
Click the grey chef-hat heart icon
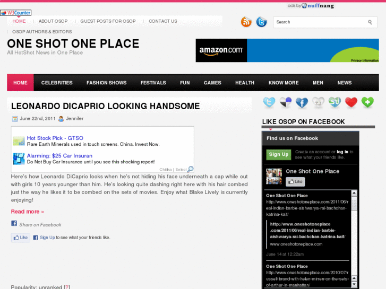coord(318,102)
